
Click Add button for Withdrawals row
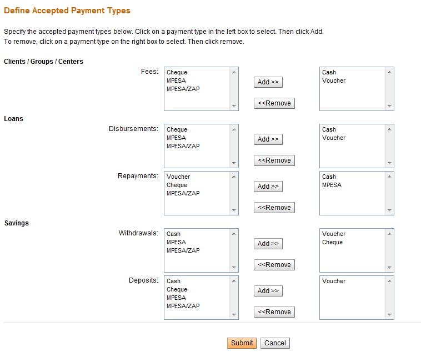pyautogui.click(x=268, y=244)
